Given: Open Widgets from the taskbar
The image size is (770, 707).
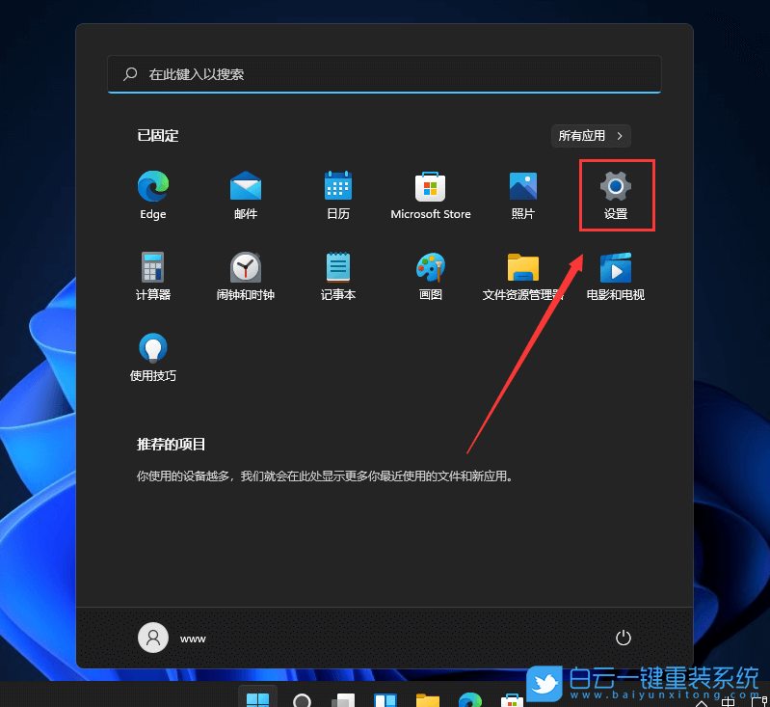Looking at the screenshot, I should 385,700.
